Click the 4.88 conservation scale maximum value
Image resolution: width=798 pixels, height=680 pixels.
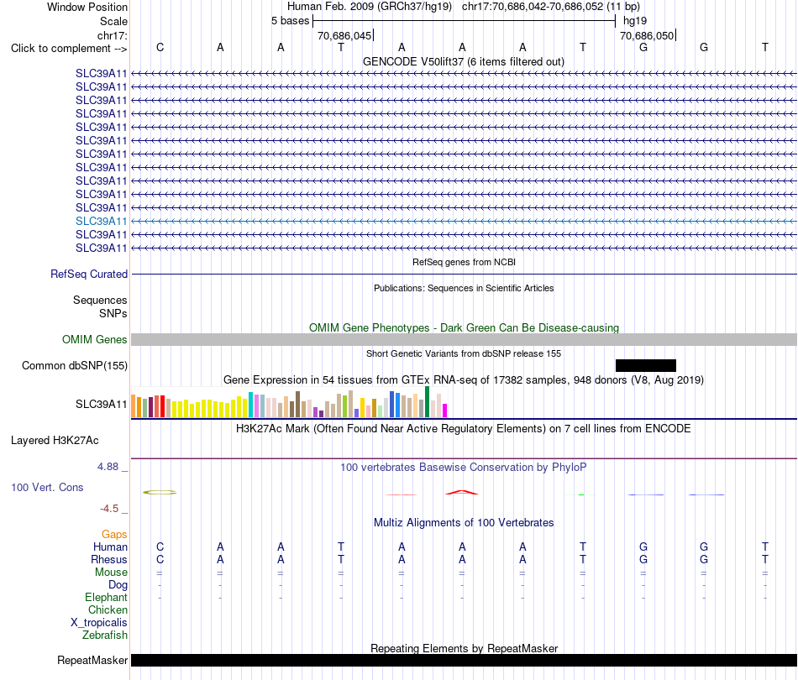point(108,467)
